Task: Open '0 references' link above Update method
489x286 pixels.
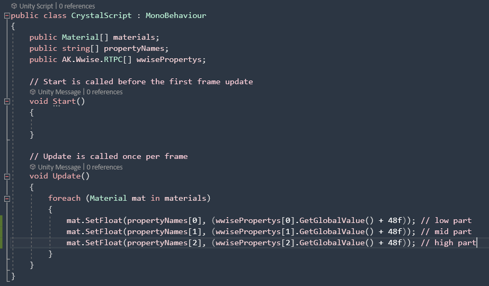Action: pyautogui.click(x=104, y=167)
